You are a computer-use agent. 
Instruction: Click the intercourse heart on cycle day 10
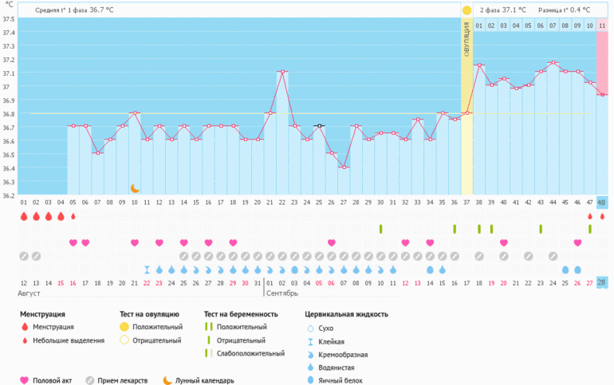(x=135, y=242)
